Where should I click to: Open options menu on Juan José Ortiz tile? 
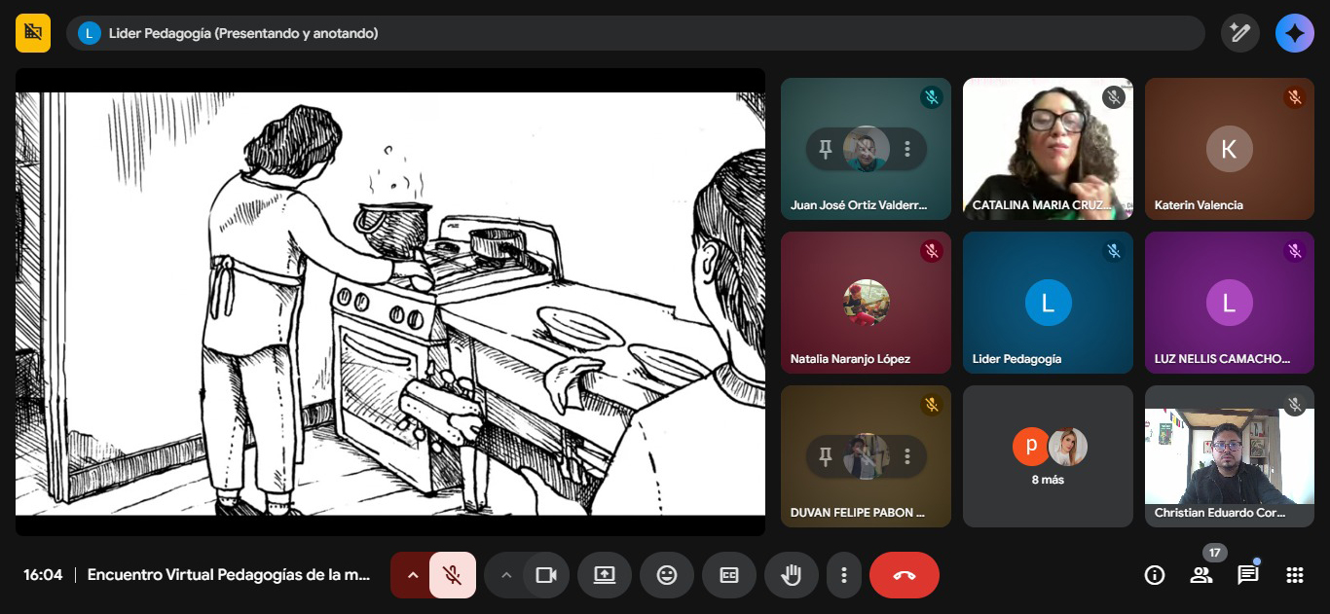tap(907, 149)
